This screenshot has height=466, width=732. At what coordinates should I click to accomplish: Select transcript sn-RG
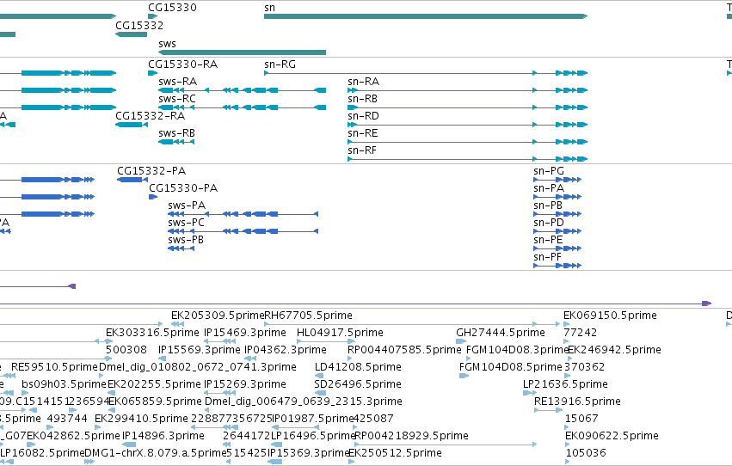[x=425, y=73]
